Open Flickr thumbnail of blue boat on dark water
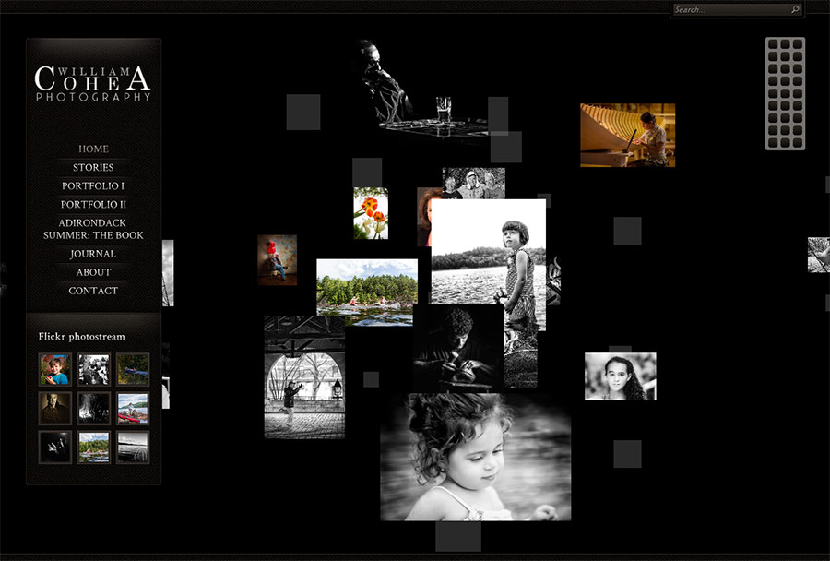Viewport: 830px width, 561px height. point(133,369)
